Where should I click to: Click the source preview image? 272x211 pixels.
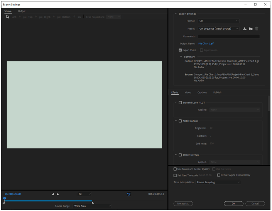84,105
